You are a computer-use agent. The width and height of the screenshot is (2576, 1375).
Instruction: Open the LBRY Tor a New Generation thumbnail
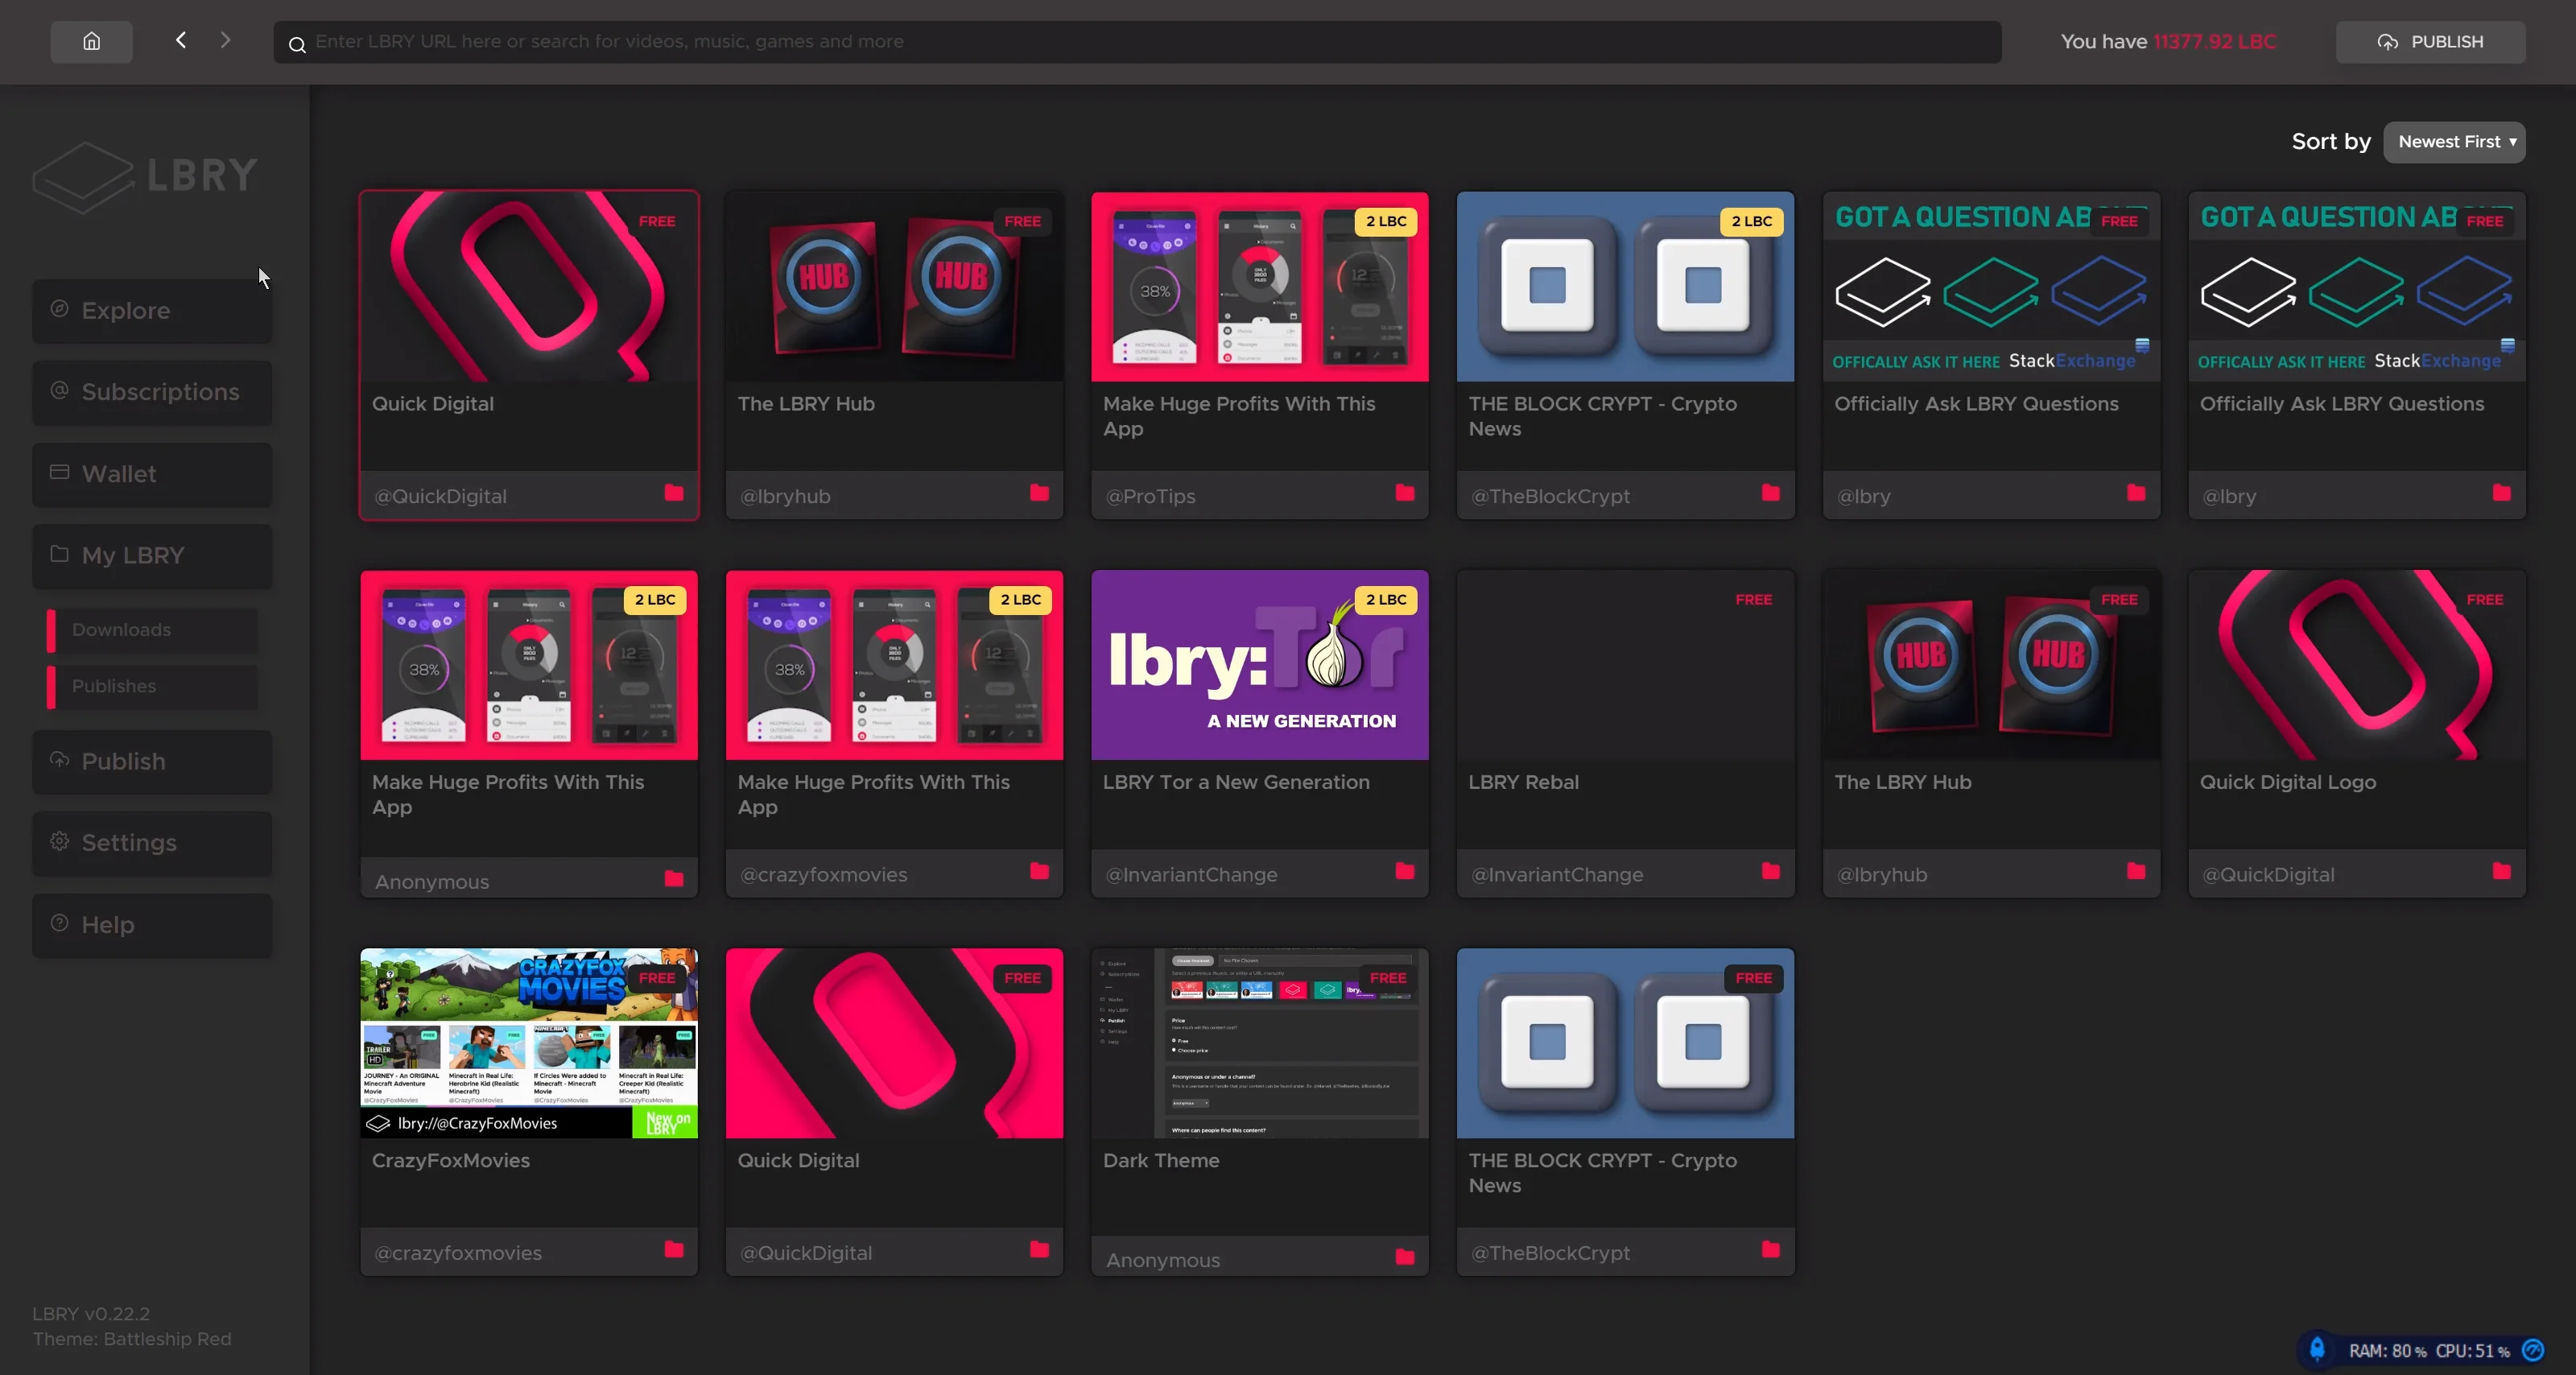click(1260, 665)
